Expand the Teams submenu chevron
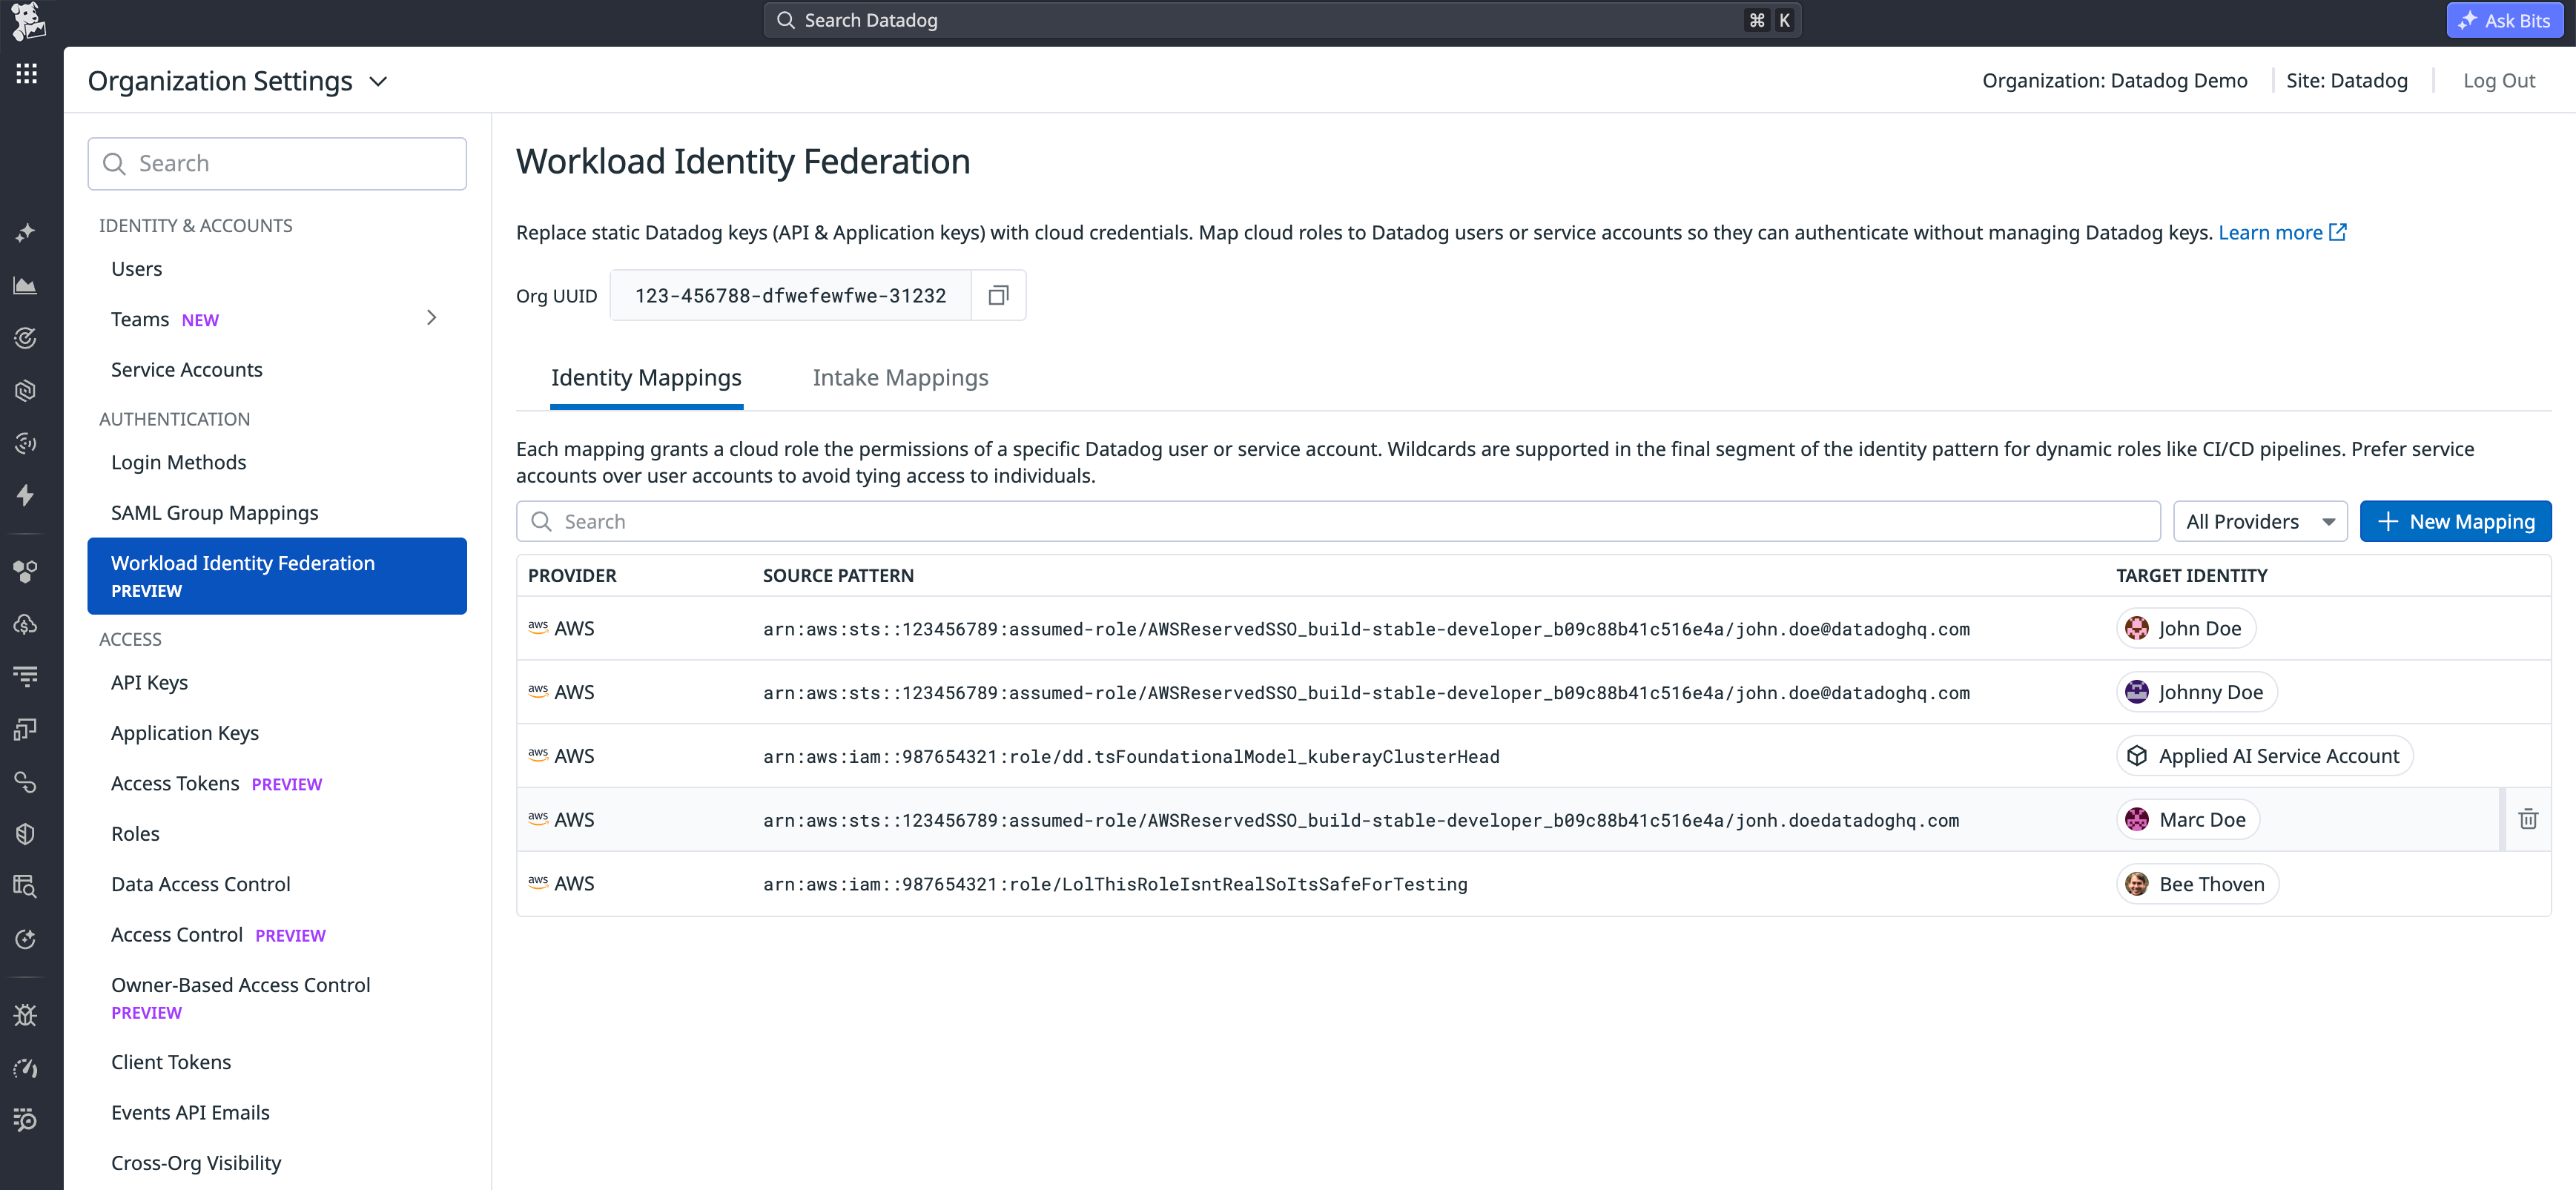 pyautogui.click(x=431, y=318)
